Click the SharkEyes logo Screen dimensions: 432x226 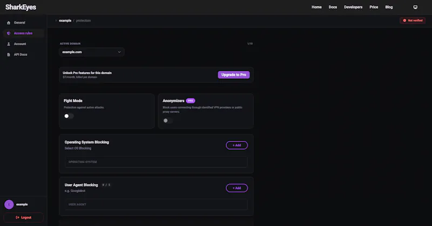tap(21, 7)
